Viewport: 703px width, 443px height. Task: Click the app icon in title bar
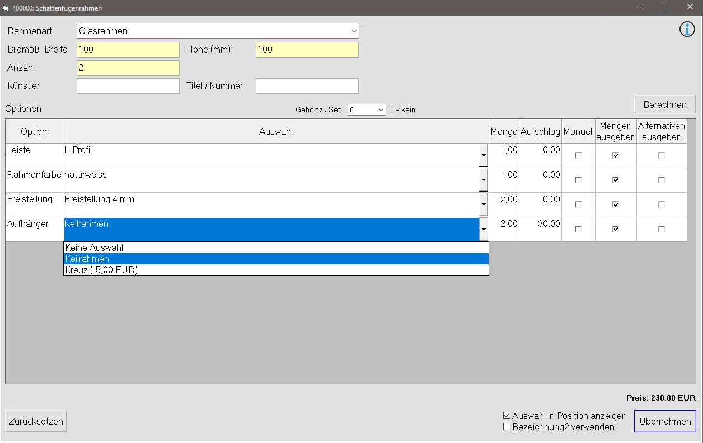6,8
